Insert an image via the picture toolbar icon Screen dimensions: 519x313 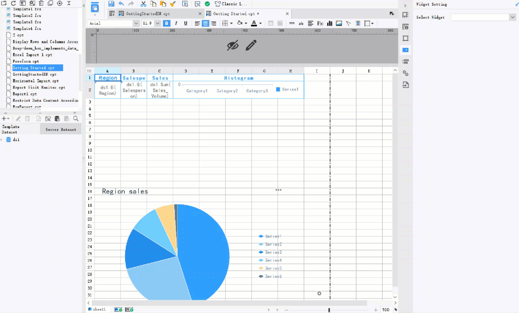pos(338,23)
